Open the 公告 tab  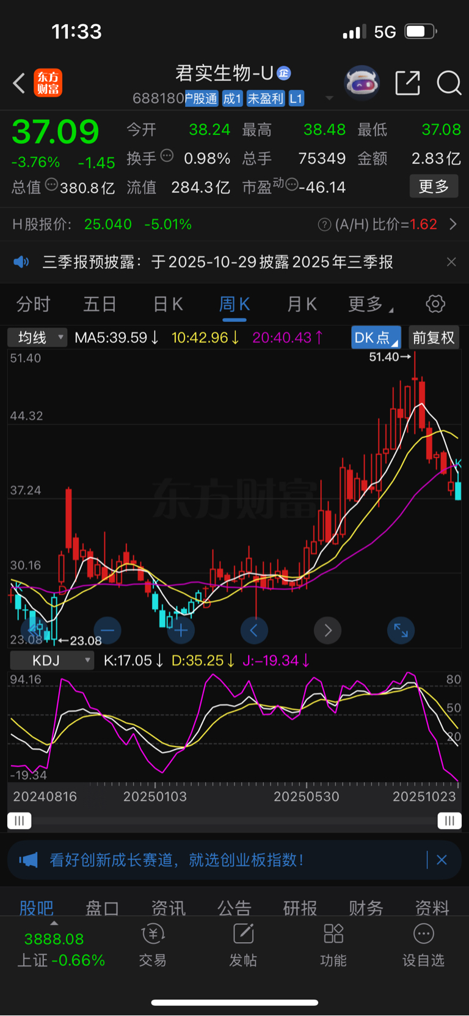(234, 908)
